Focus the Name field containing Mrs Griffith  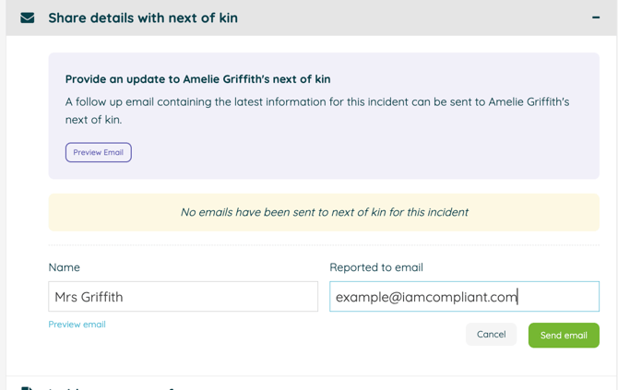click(183, 297)
